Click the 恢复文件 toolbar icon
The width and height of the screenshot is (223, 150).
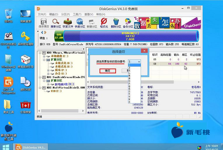[68, 23]
